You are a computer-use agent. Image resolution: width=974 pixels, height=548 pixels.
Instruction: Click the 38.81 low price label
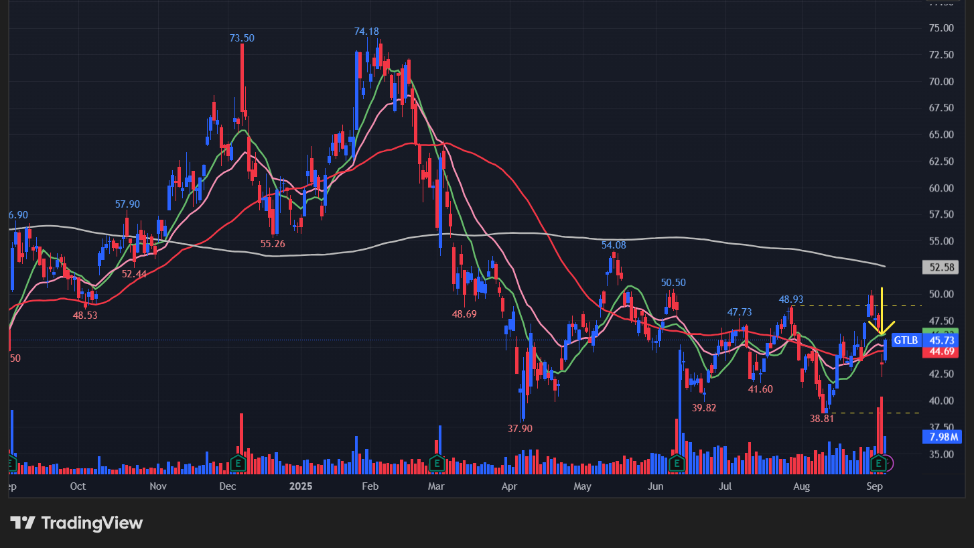tap(822, 418)
